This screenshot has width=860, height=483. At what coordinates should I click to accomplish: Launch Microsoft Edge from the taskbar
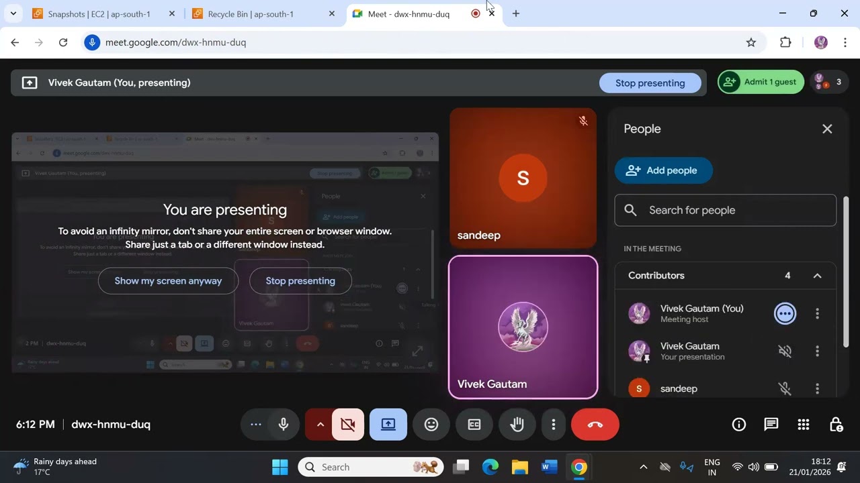(x=490, y=467)
